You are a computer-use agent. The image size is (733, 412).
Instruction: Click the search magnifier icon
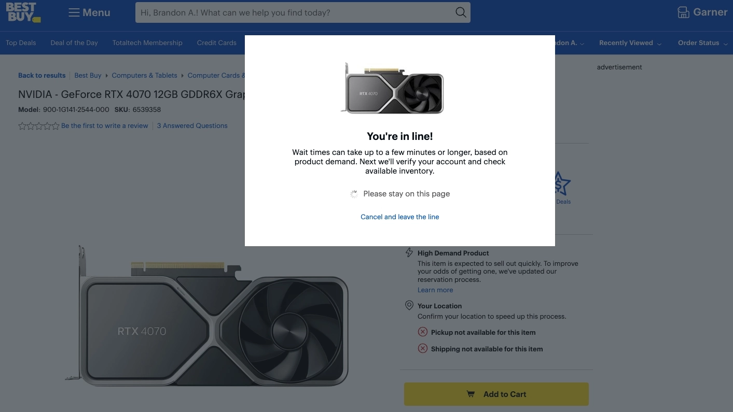461,12
